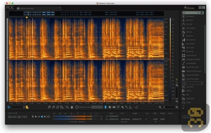211x133 pixels.
Task: Select the Lasso selection tool
Action: [118, 107]
